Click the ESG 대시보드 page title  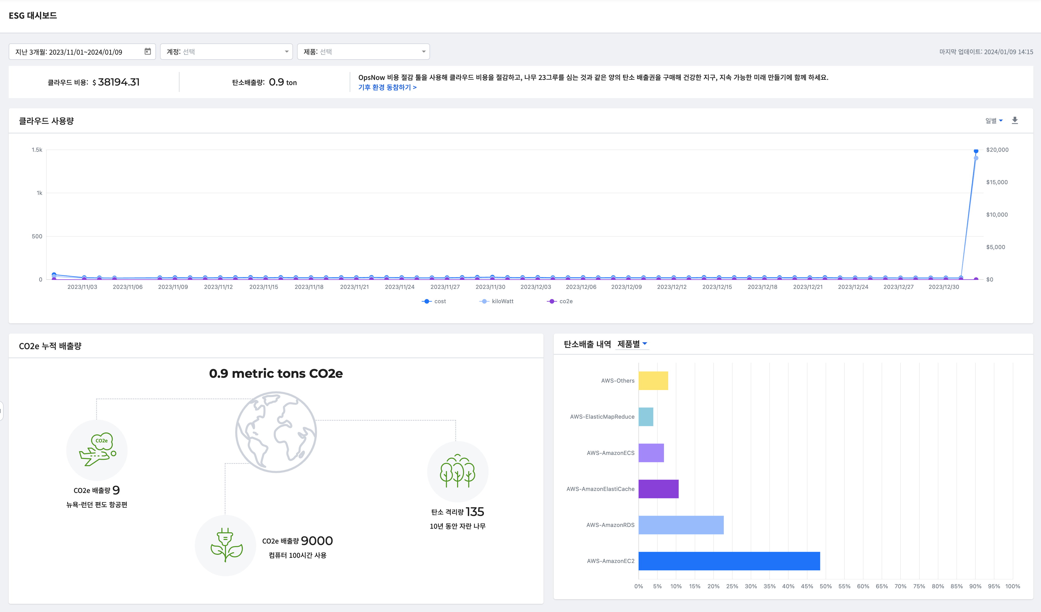[x=33, y=16]
